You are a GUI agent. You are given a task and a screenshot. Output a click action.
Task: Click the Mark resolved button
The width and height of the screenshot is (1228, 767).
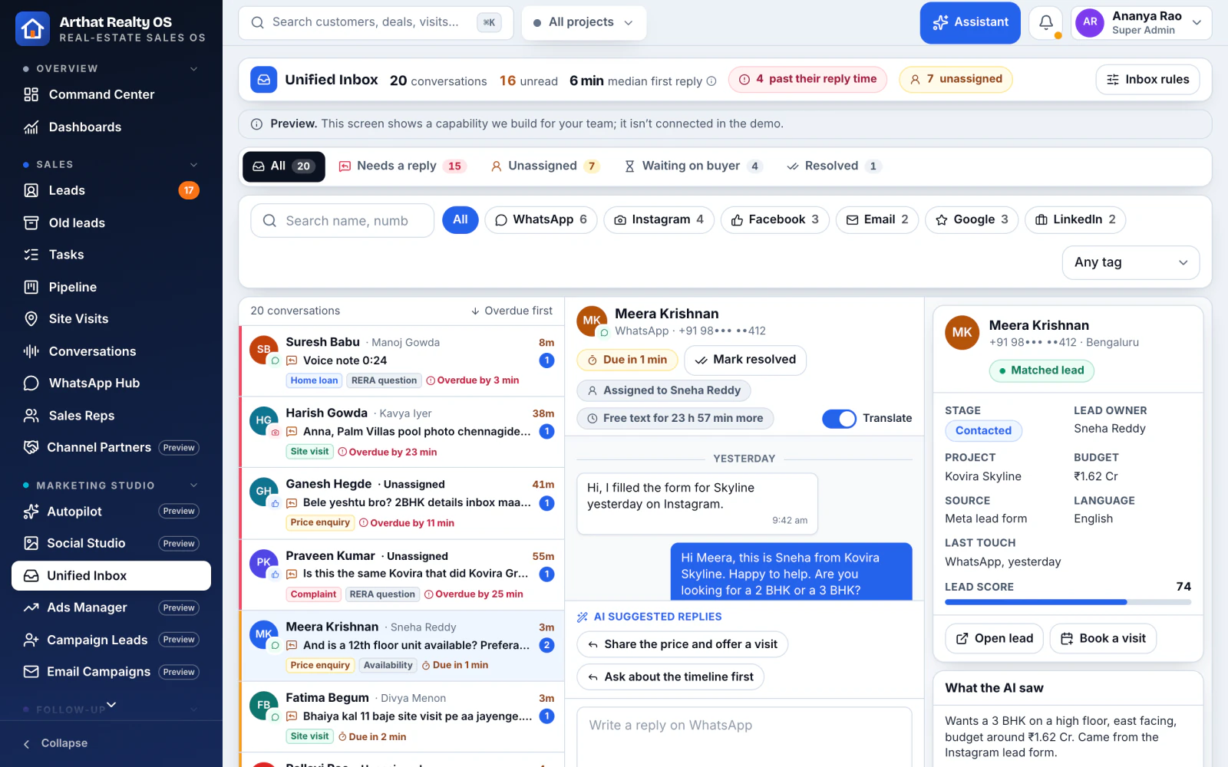(744, 360)
